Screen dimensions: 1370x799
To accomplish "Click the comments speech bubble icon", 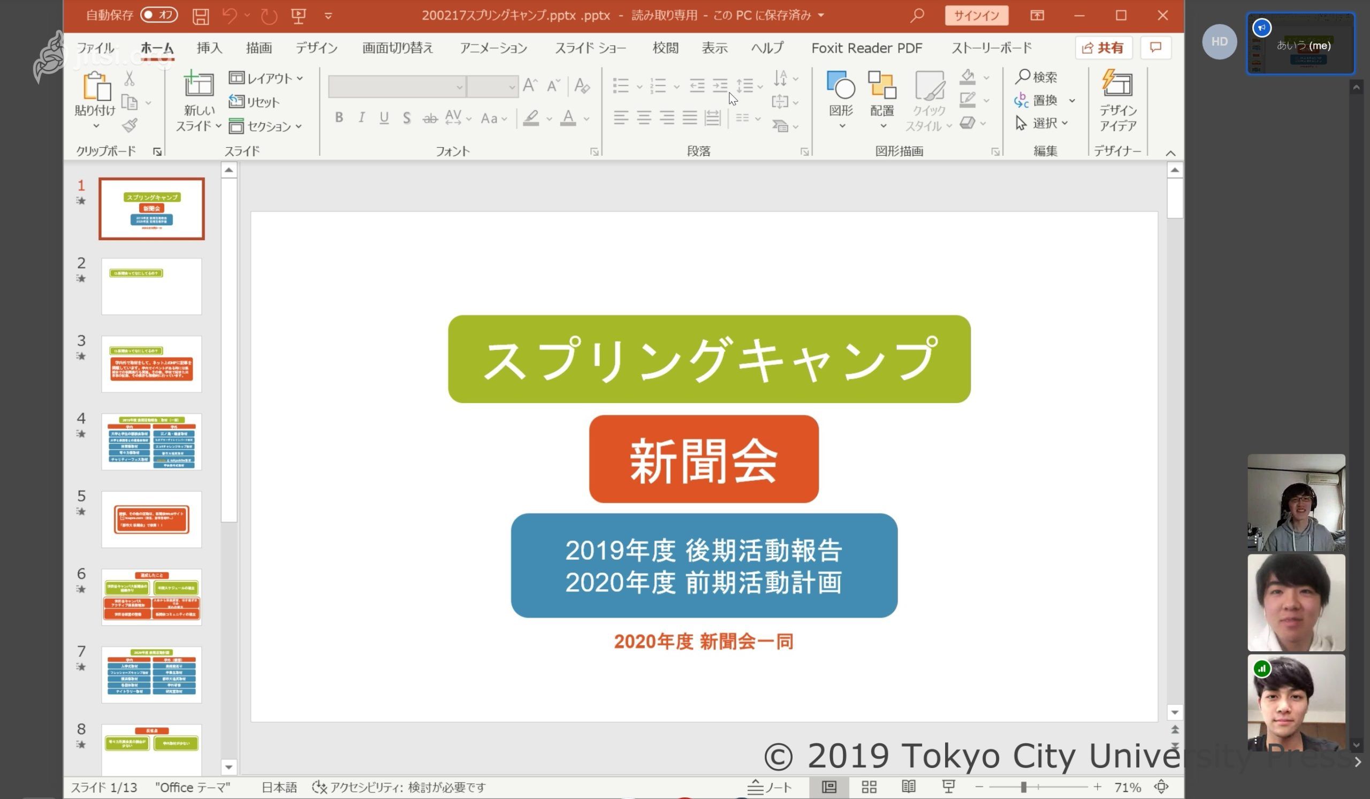I will pos(1156,48).
